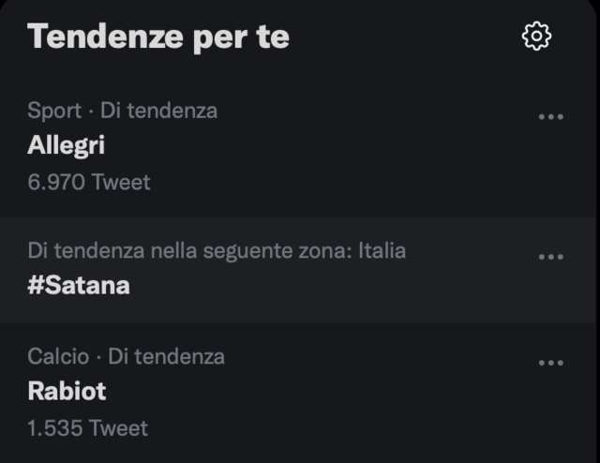The height and width of the screenshot is (463, 600).
Task: Click the 'Sport · Di tendenza' label
Action: pos(123,111)
